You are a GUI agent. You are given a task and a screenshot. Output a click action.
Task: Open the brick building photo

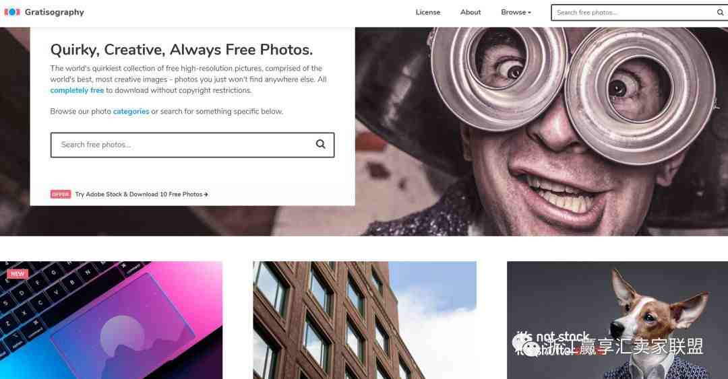(365, 320)
